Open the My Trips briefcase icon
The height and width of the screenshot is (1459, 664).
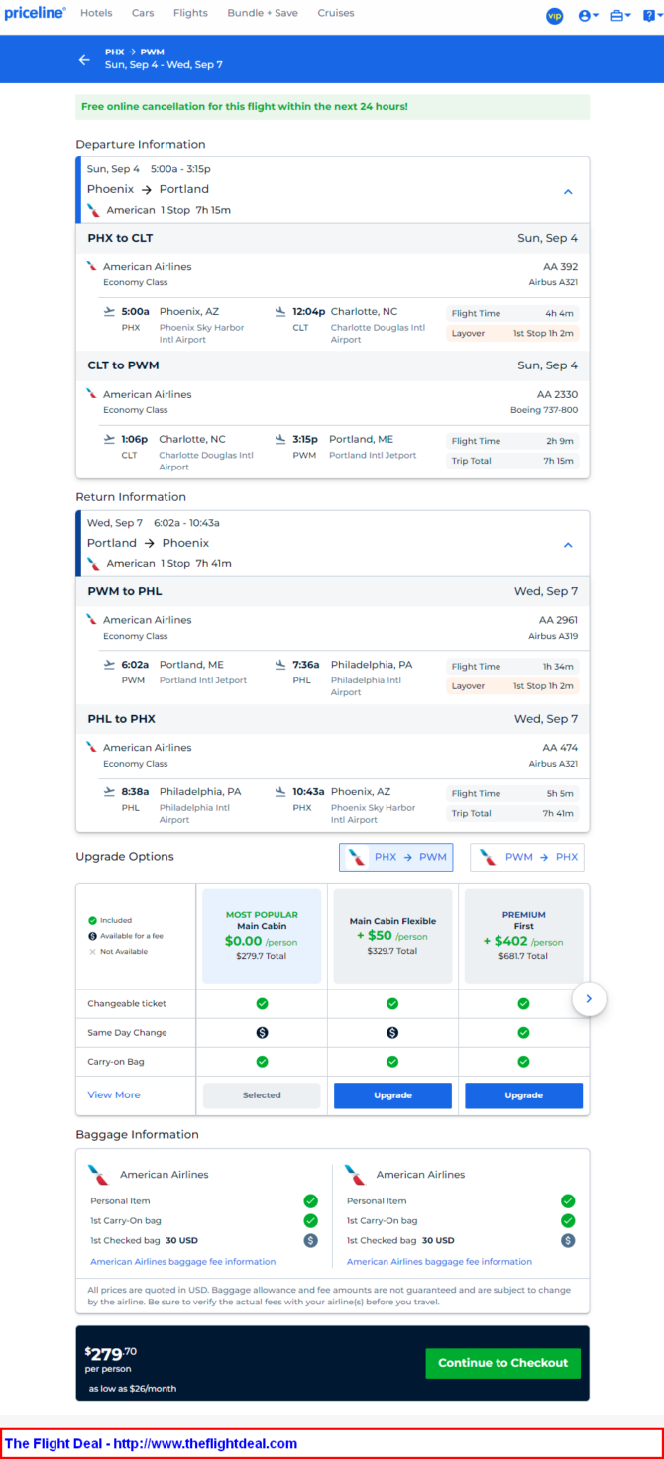(620, 15)
